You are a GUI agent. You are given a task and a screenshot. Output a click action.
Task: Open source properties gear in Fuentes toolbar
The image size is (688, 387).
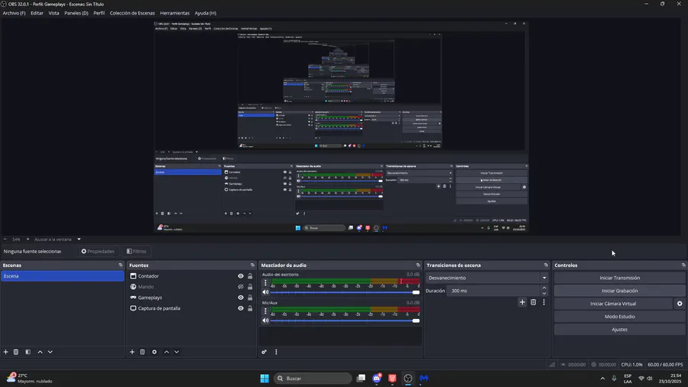pyautogui.click(x=154, y=352)
